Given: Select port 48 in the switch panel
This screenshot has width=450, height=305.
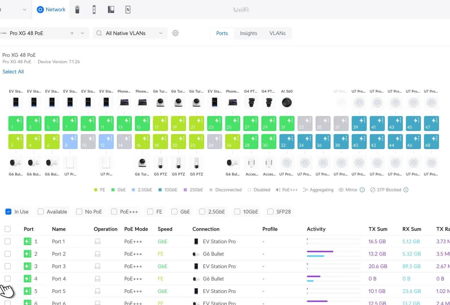Looking at the screenshot, I should click(x=431, y=141).
